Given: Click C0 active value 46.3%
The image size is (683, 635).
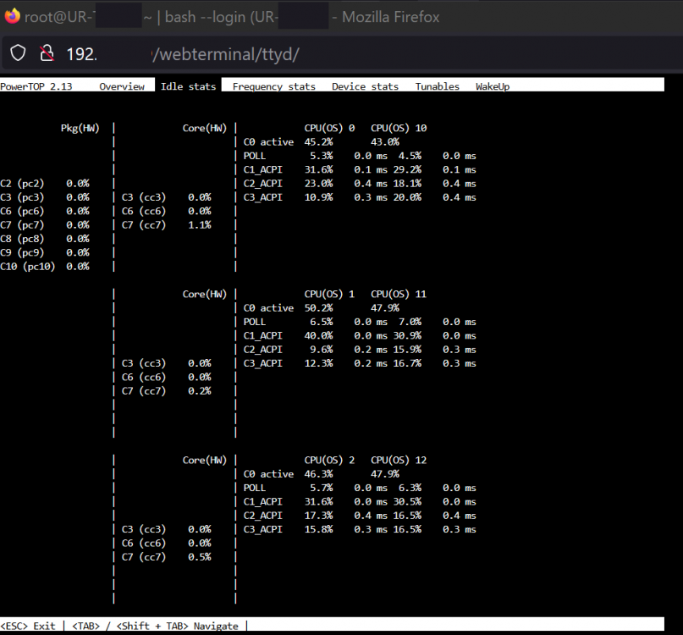Looking at the screenshot, I should (318, 474).
